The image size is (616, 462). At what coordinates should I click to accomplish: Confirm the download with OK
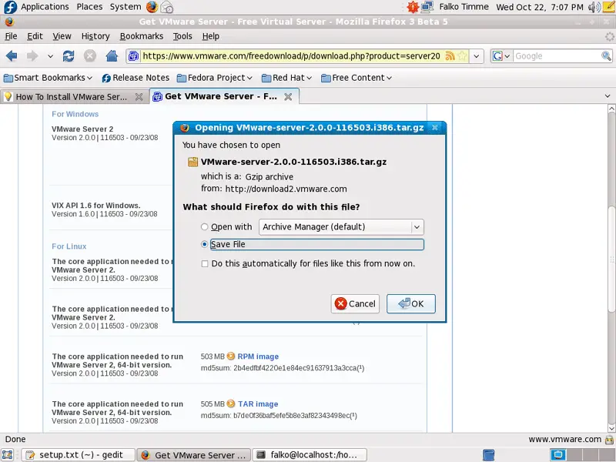coord(411,303)
